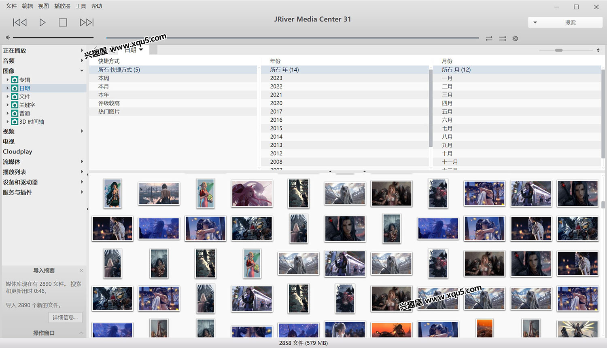Select 热门图片 shortcut filter

(173, 112)
